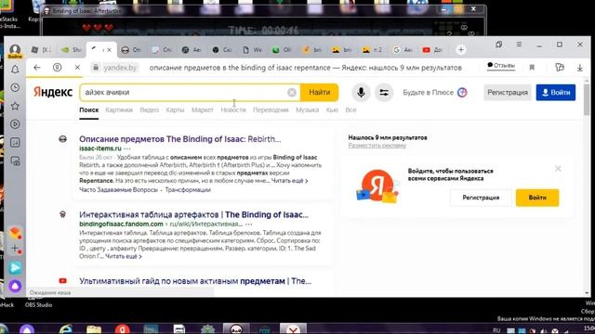Open the Трансформации sublink

pyautogui.click(x=188, y=190)
